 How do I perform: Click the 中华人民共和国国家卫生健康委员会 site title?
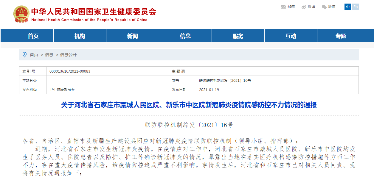point(94,12)
